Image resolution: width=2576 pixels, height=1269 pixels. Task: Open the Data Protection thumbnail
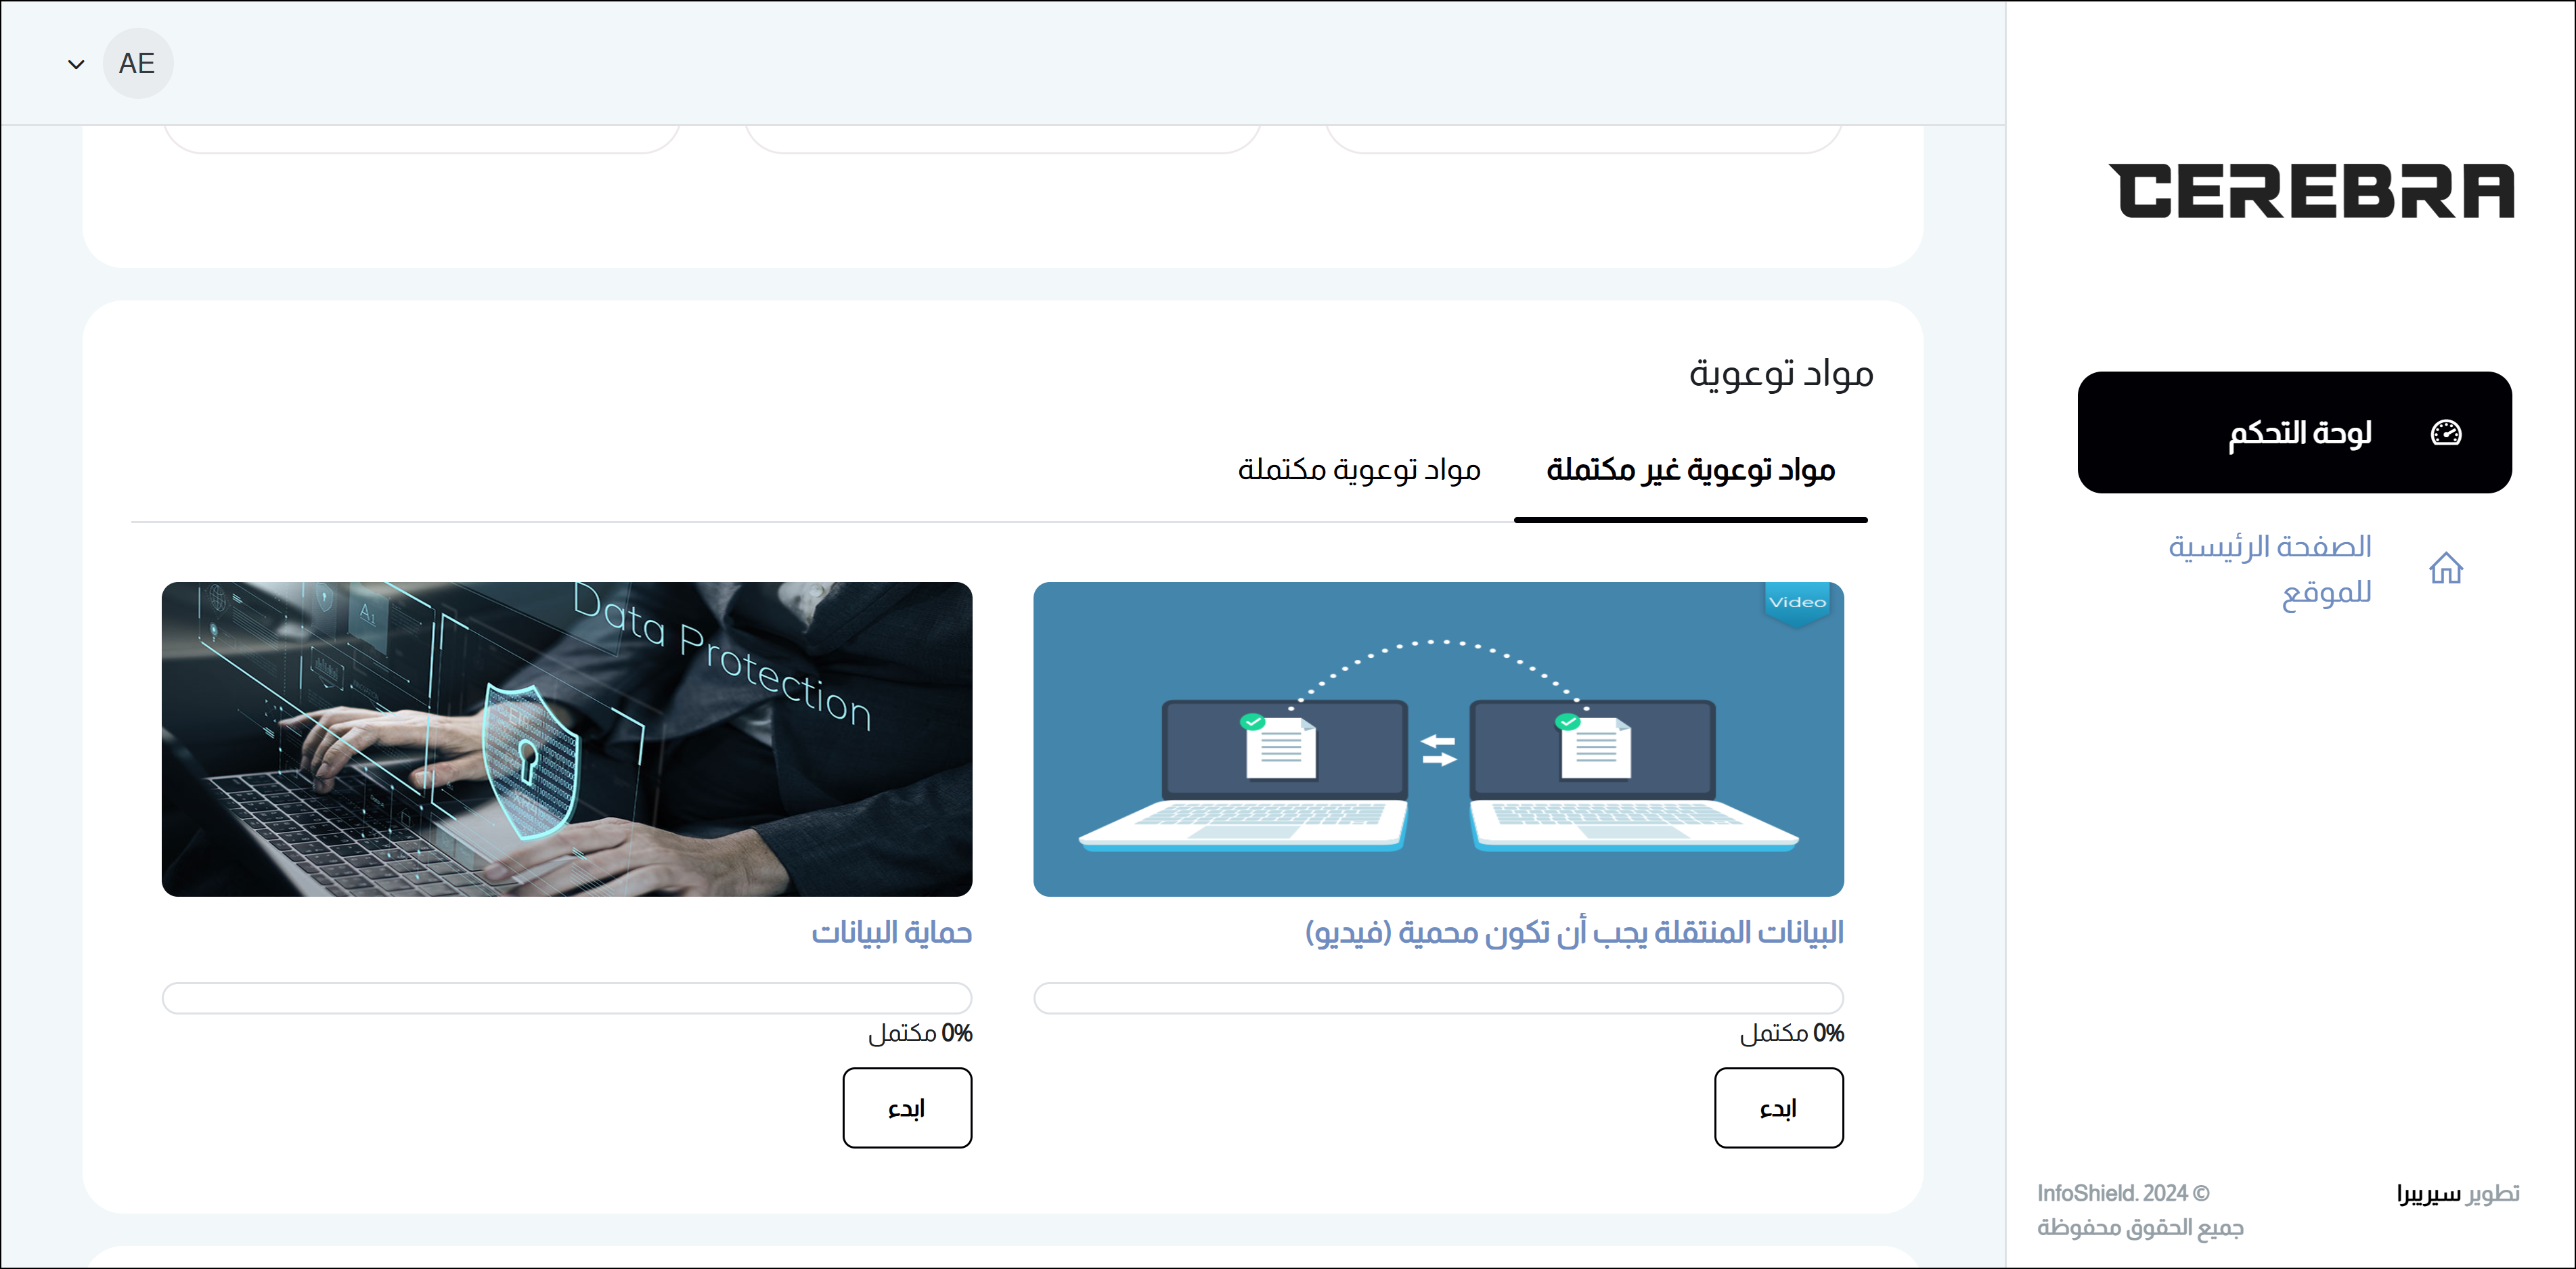click(567, 739)
